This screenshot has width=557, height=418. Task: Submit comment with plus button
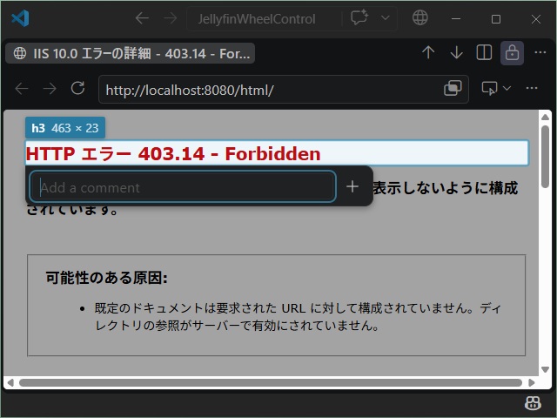click(x=352, y=186)
